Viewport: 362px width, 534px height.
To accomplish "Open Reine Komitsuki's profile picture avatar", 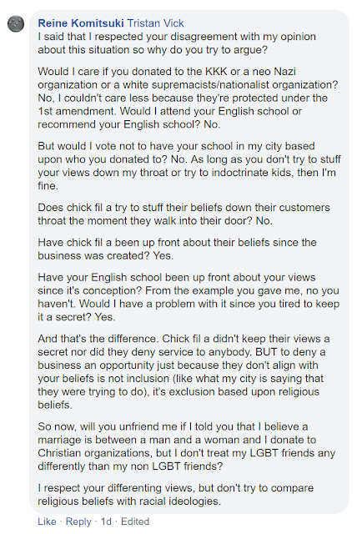I will 16,24.
